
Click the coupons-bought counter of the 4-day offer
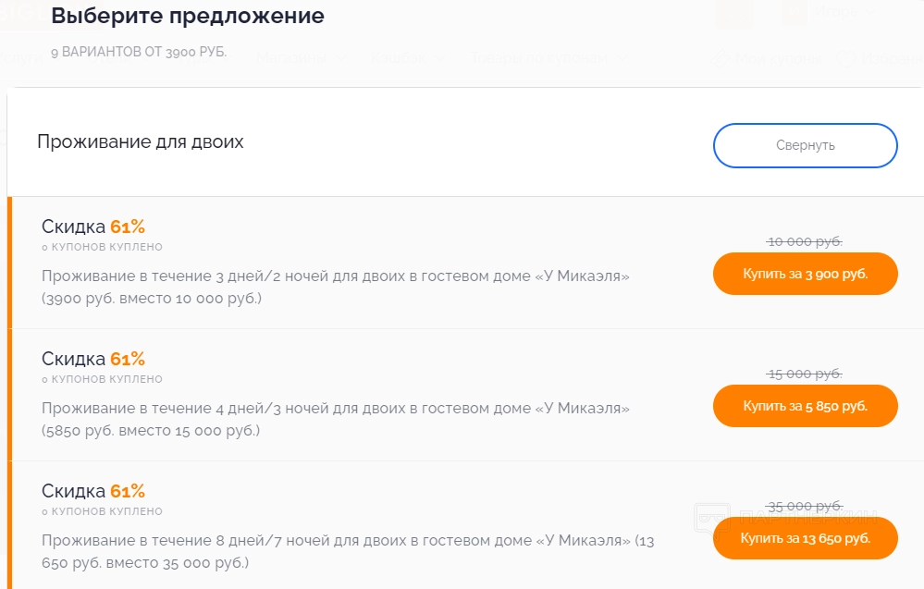[102, 379]
